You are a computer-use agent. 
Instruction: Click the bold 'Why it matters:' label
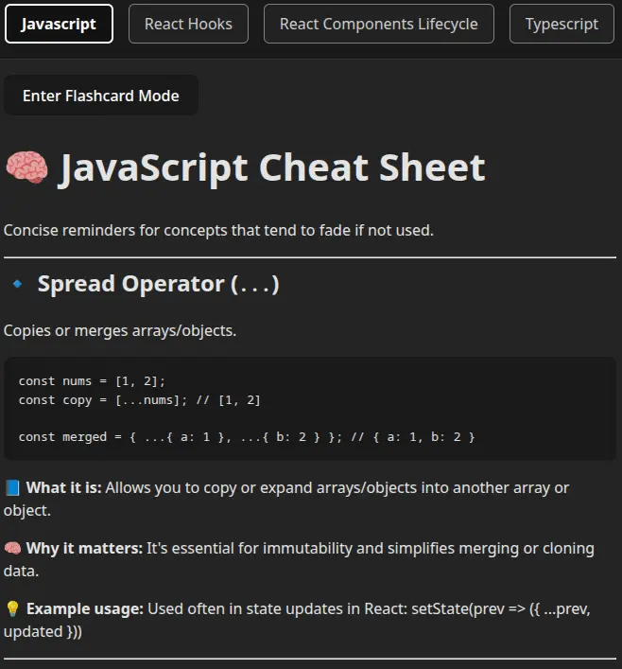[x=84, y=549]
